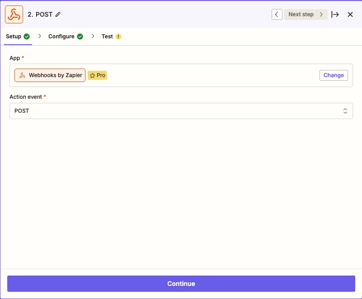
Task: Switch to the Setup tab
Action: [x=18, y=37]
